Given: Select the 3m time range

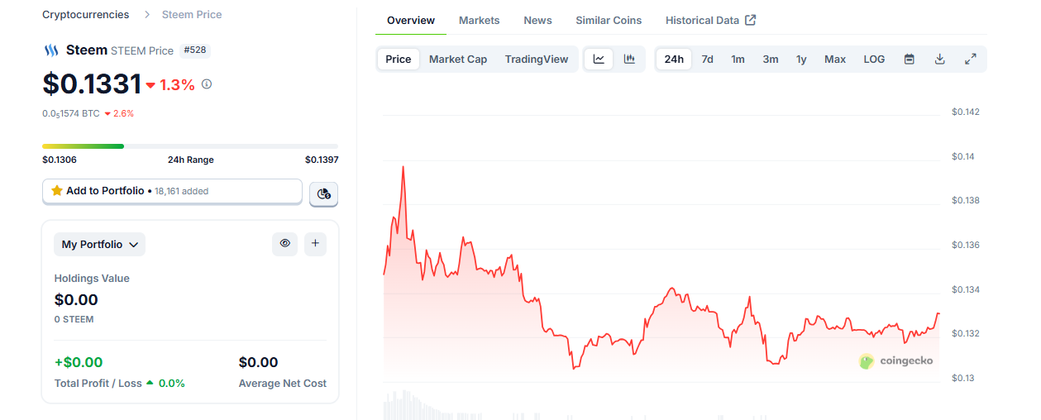Looking at the screenshot, I should click(x=771, y=59).
